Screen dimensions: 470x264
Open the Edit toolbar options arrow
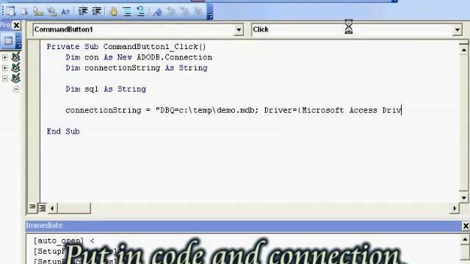[x=210, y=15]
